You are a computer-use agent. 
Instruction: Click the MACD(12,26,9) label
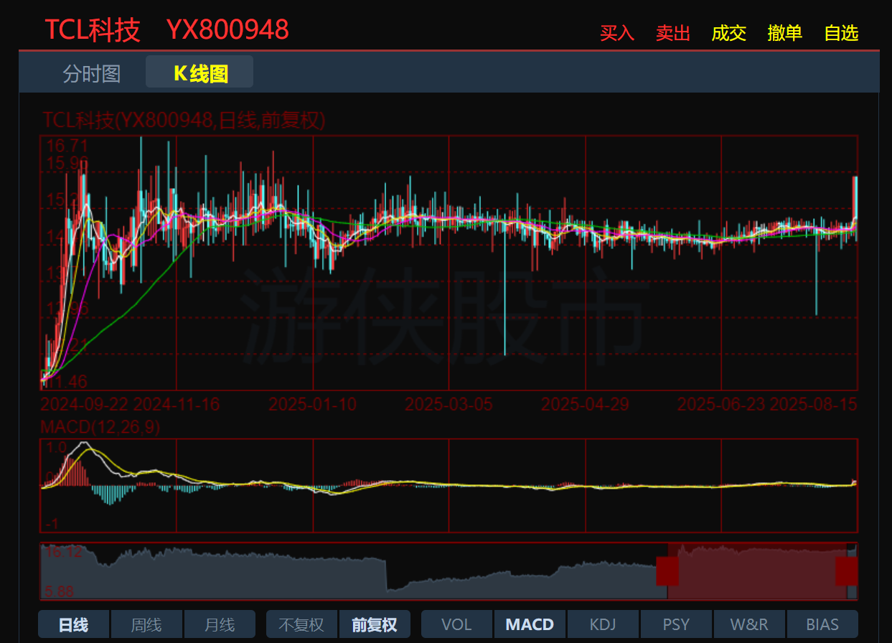point(100,427)
